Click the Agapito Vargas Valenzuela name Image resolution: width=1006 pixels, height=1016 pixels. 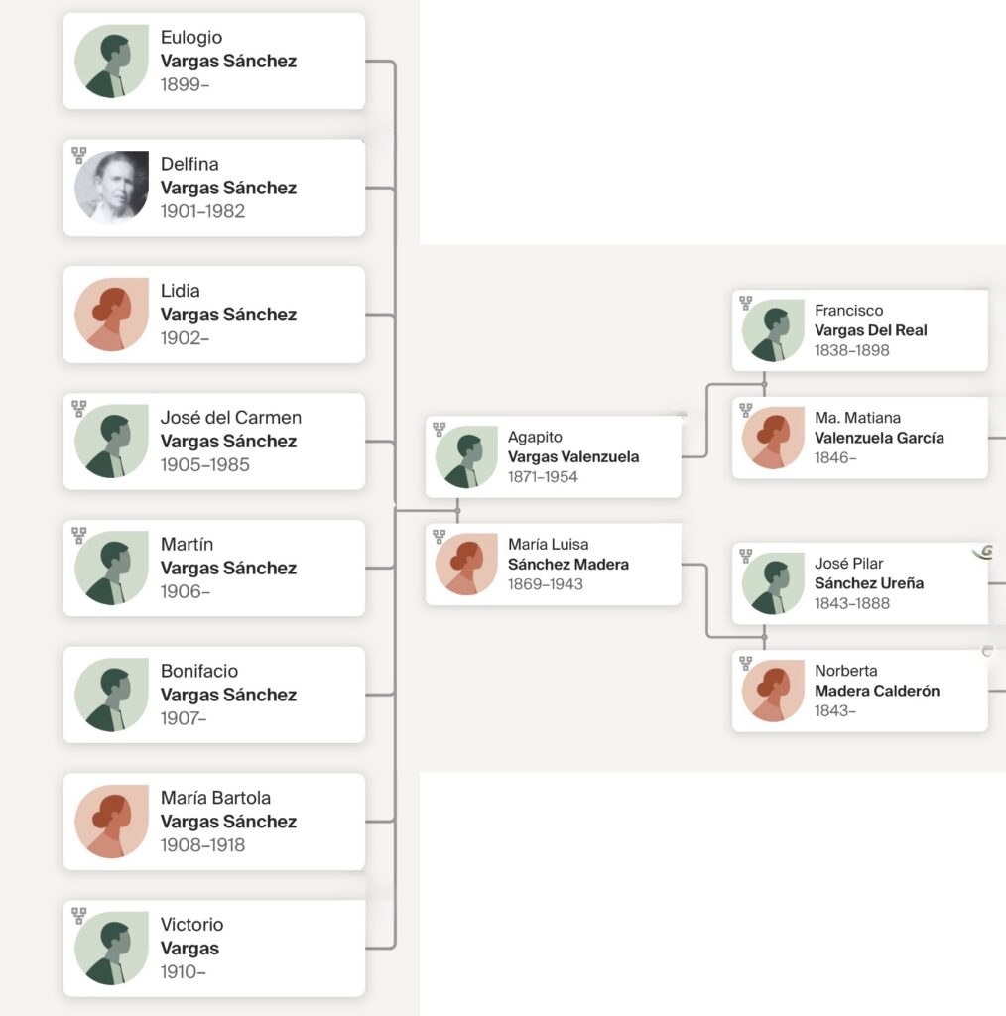(x=573, y=457)
